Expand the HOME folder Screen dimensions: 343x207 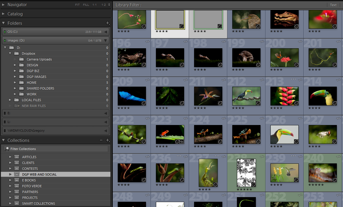pyautogui.click(x=15, y=83)
